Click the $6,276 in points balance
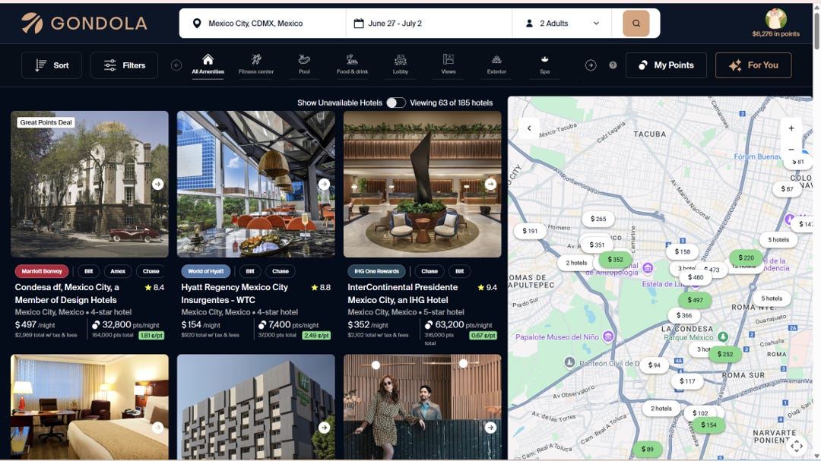Viewport: 821px width, 461px height. coord(775,34)
